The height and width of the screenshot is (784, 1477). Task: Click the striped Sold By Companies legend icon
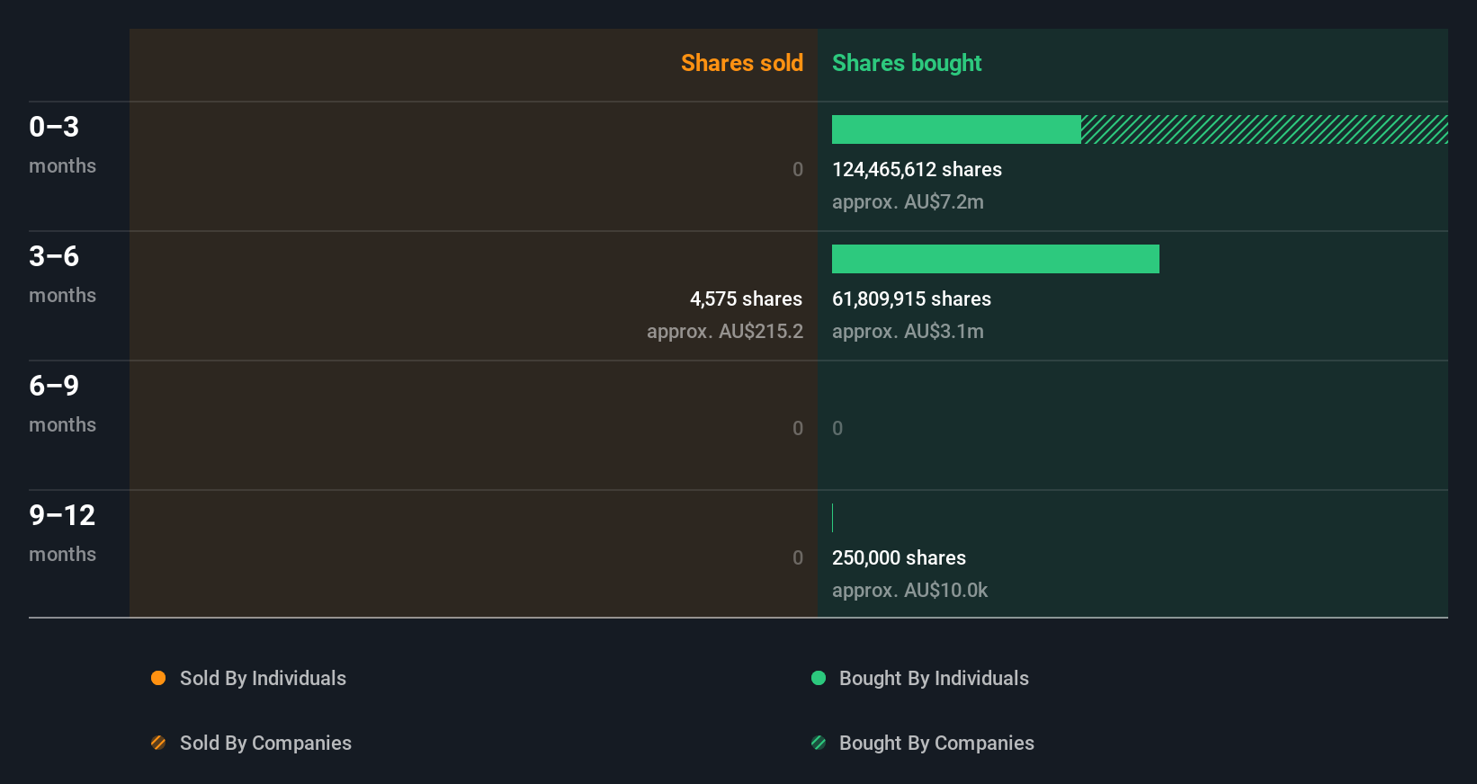pyautogui.click(x=158, y=743)
